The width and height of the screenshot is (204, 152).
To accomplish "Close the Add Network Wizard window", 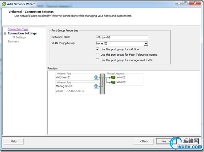I will pos(195,3).
